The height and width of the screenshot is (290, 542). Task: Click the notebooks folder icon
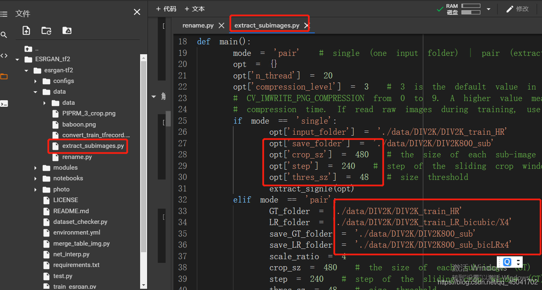click(x=46, y=178)
